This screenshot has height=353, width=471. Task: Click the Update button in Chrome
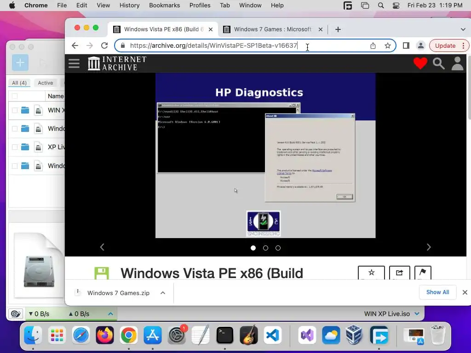coord(449,46)
